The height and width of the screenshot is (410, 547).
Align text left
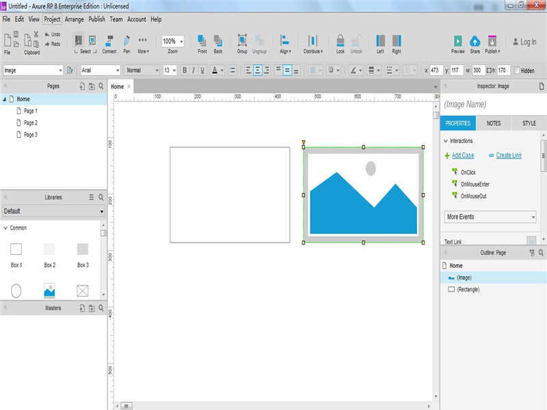(x=248, y=70)
